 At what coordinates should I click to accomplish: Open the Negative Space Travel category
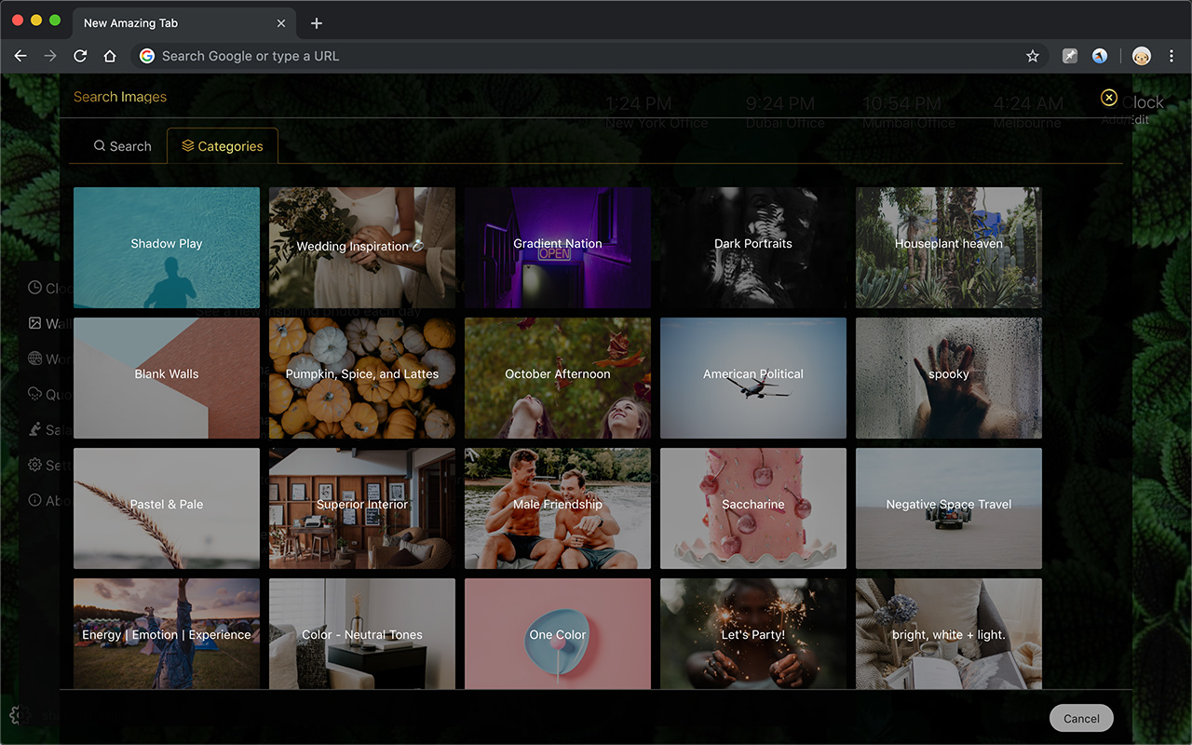[949, 508]
